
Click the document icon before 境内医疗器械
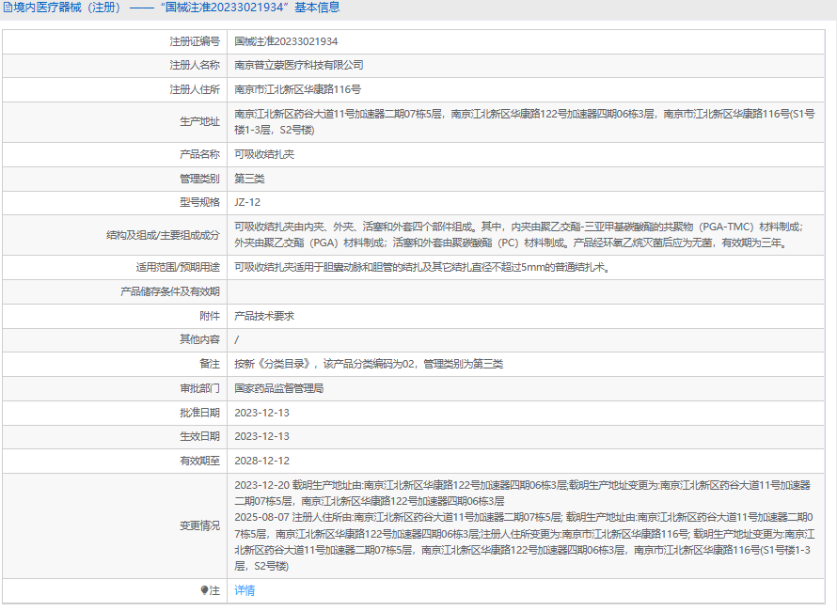8,8
